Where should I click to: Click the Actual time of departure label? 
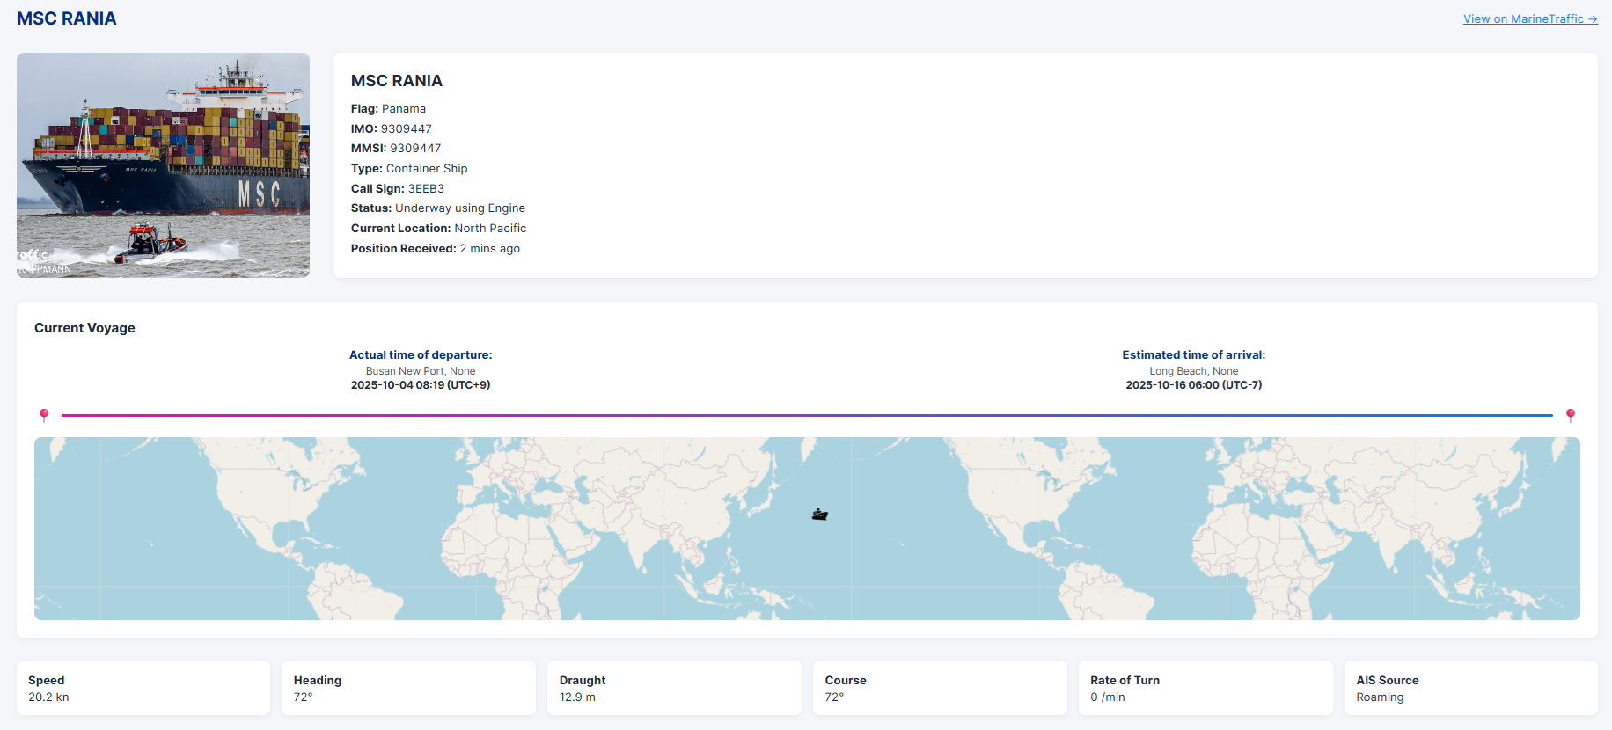(421, 354)
